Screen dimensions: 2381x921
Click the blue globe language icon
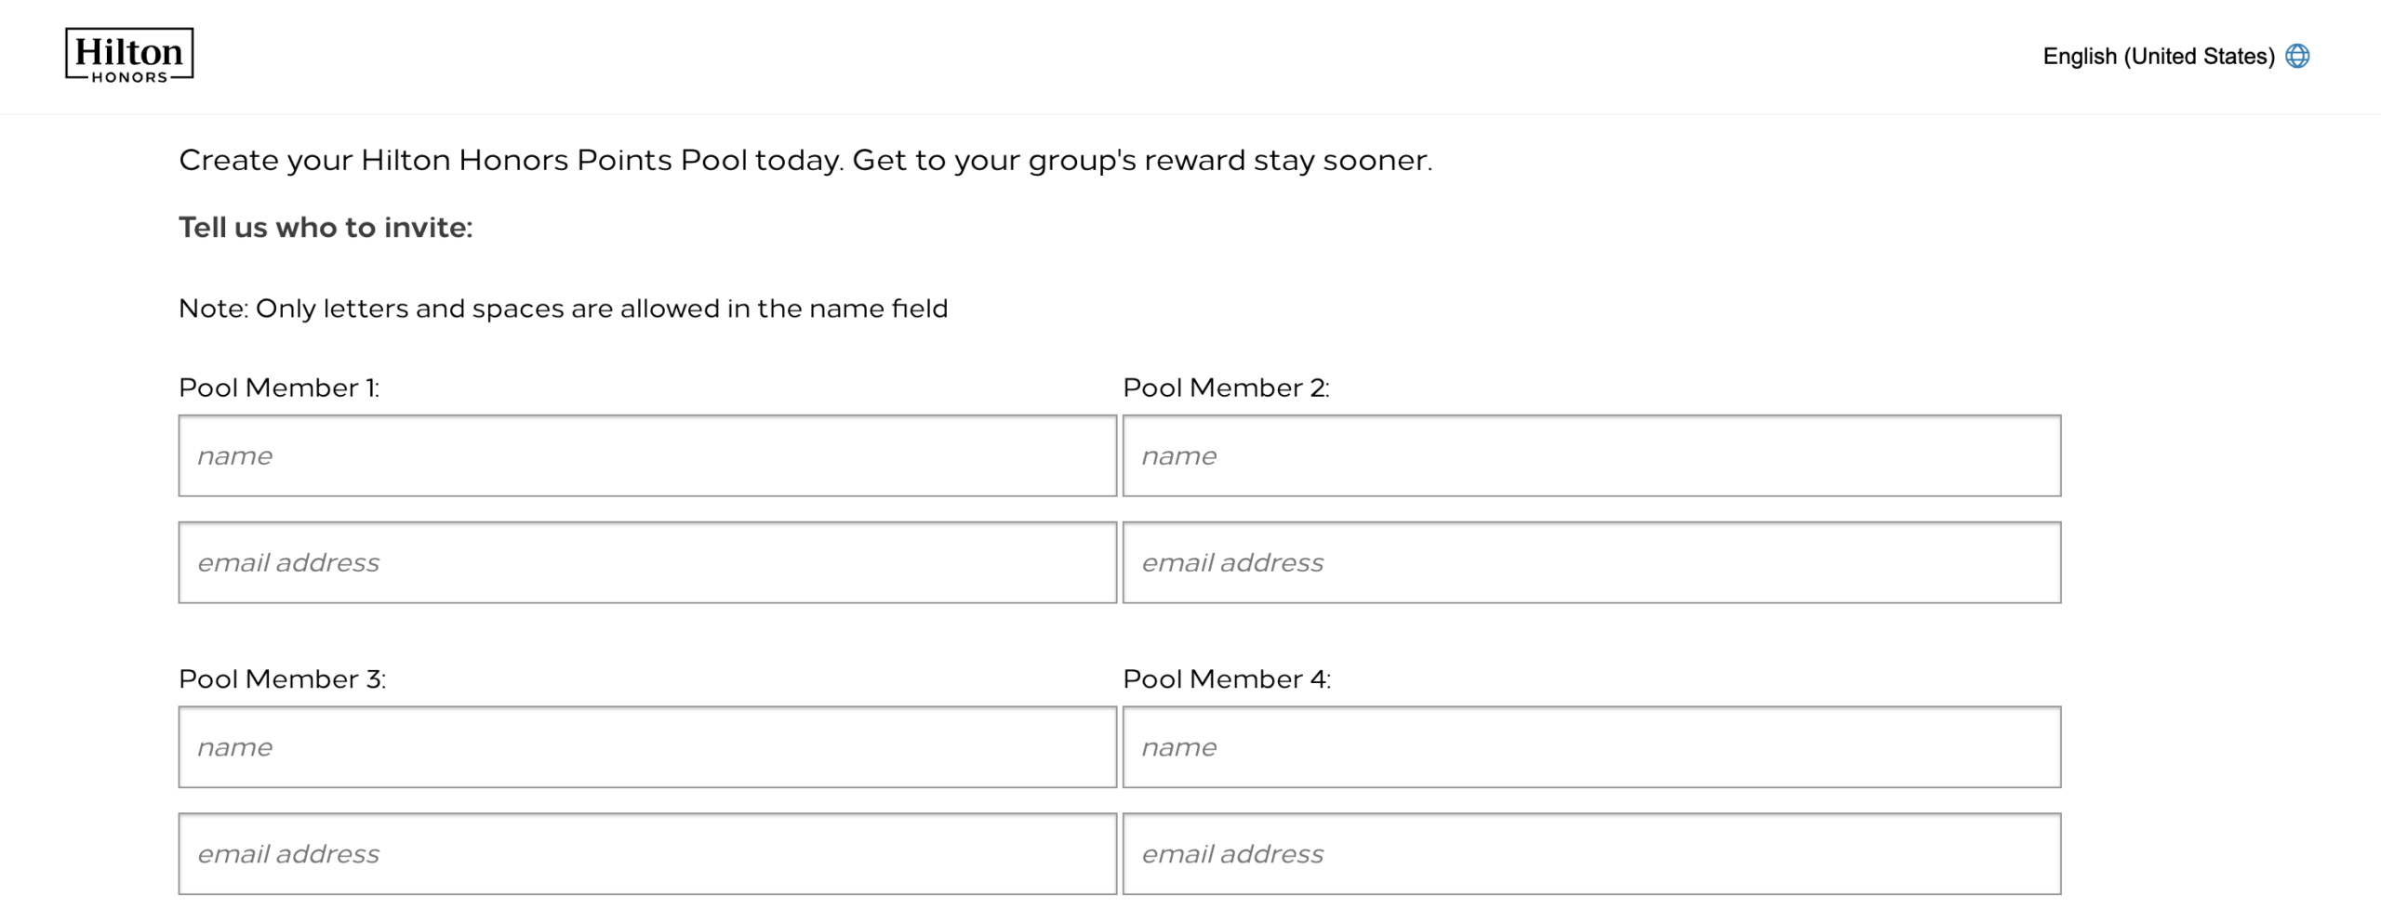coord(2296,56)
